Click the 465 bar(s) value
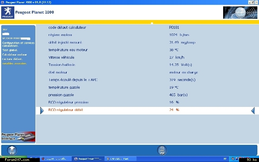This screenshot has height=162, width=259. pyautogui.click(x=179, y=95)
